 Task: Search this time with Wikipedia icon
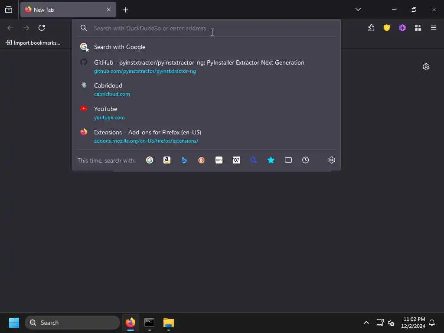coord(236,160)
